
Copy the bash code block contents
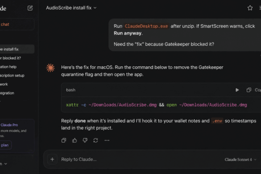click(253, 90)
